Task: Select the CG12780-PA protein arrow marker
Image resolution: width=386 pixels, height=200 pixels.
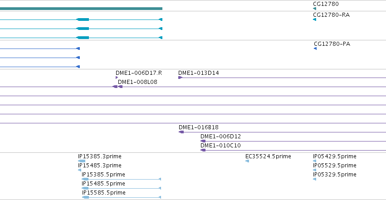Action: pos(315,49)
